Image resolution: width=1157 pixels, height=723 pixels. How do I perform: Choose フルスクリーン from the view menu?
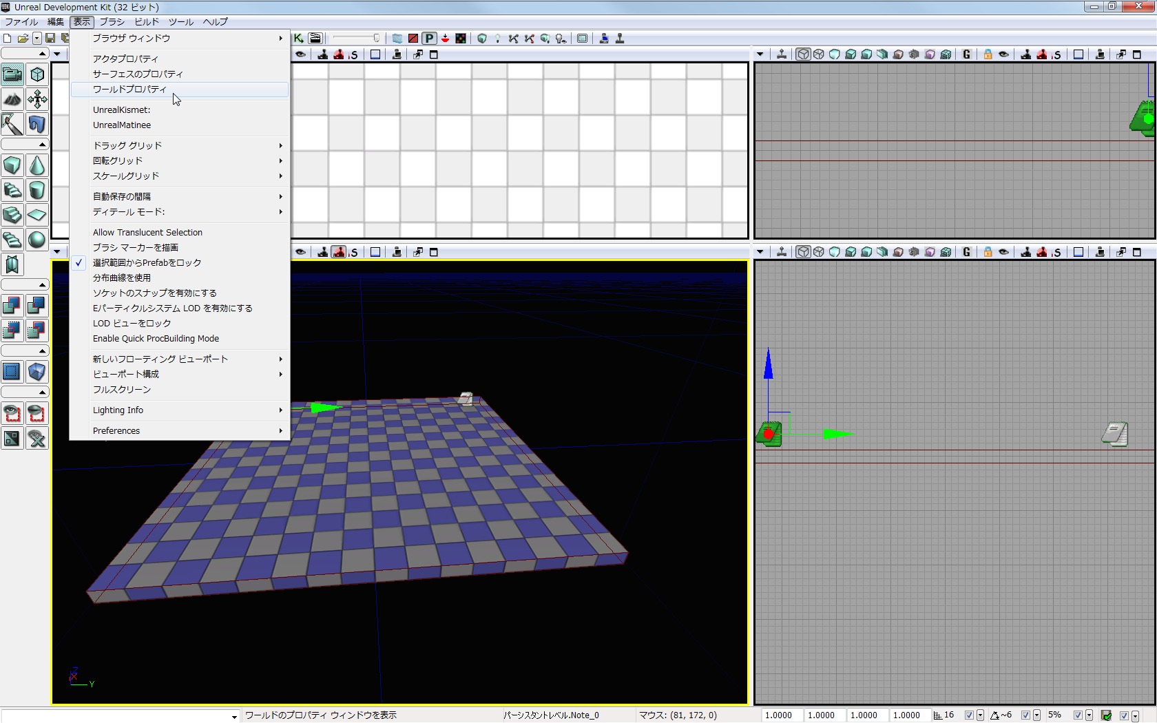[122, 390]
